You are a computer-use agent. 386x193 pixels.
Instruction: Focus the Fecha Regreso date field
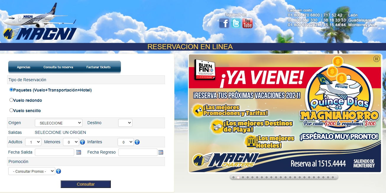coord(138,152)
